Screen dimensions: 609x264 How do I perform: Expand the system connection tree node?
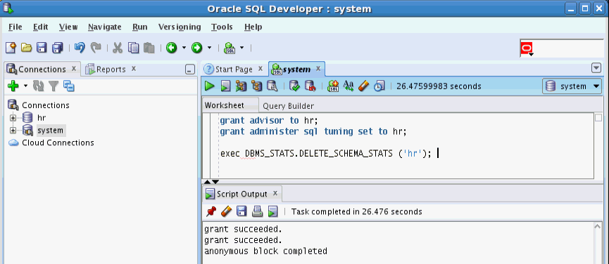(13, 130)
